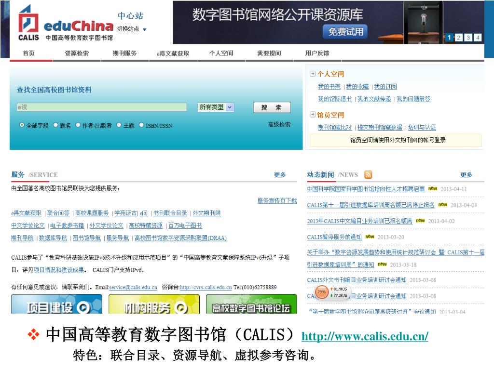
Task: Open 中文学位论文 link
Action: (x=28, y=225)
